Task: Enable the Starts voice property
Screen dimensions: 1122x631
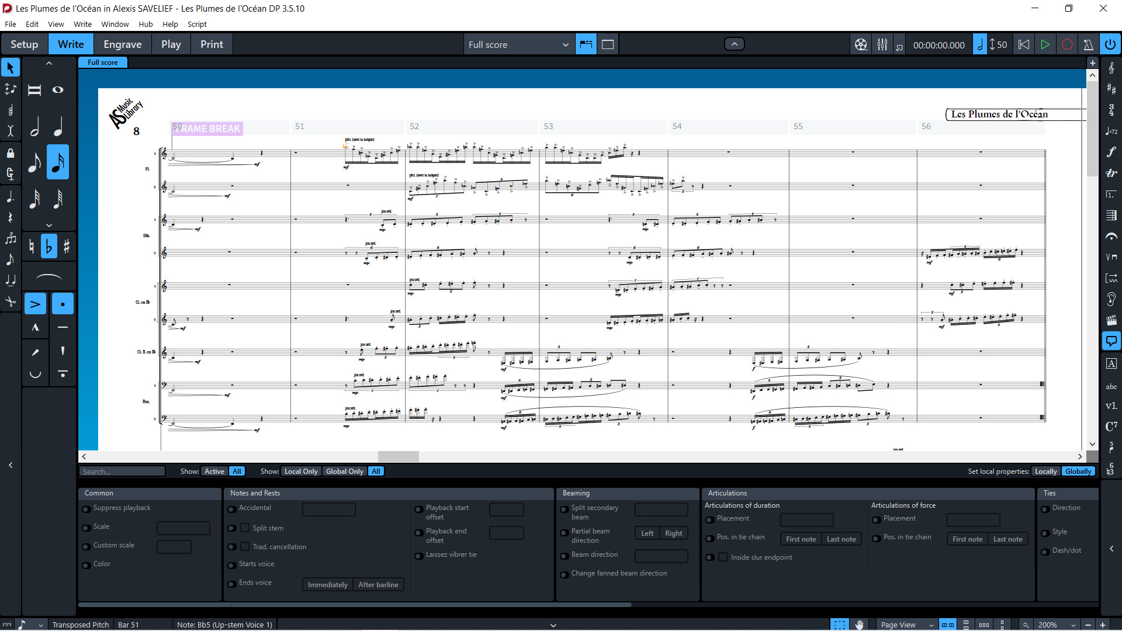Action: click(232, 565)
